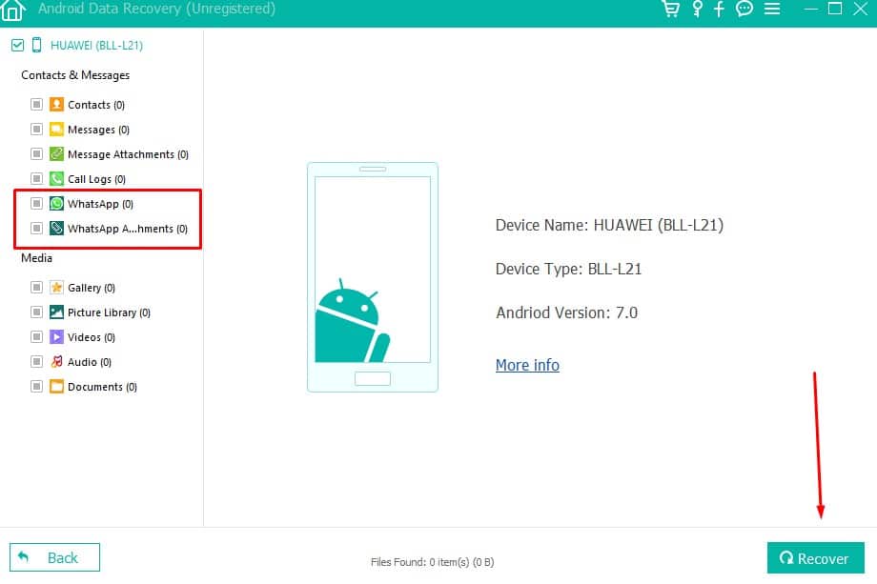Image resolution: width=877 pixels, height=584 pixels.
Task: Select the Gallery star icon
Action: tap(56, 288)
